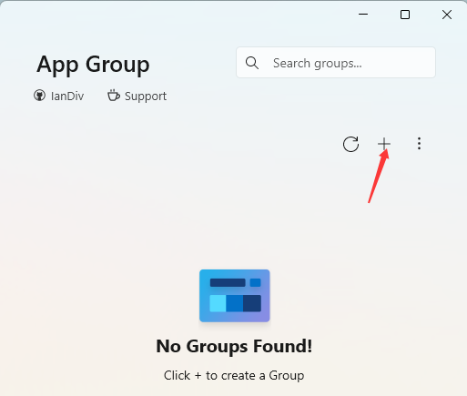Open the Support coffee link
The height and width of the screenshot is (396, 467).
point(137,96)
